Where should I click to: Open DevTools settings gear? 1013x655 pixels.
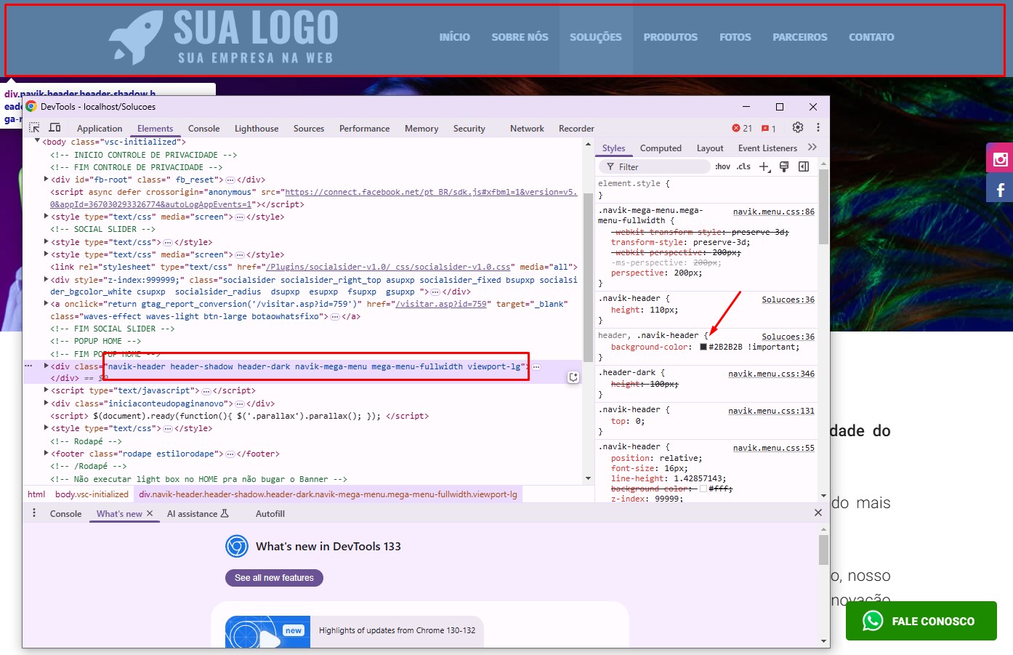coord(797,128)
